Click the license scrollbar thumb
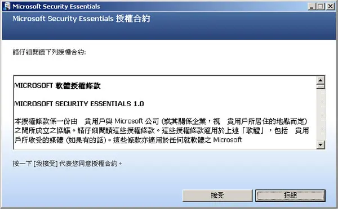Image resolution: width=338 pixels, height=209 pixels. (321, 87)
